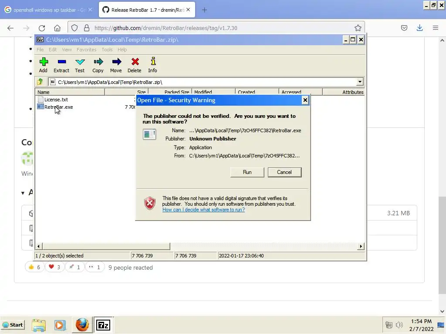This screenshot has width=446, height=334.
Task: Click the up-folder icon beside address bar
Action: [x=40, y=82]
